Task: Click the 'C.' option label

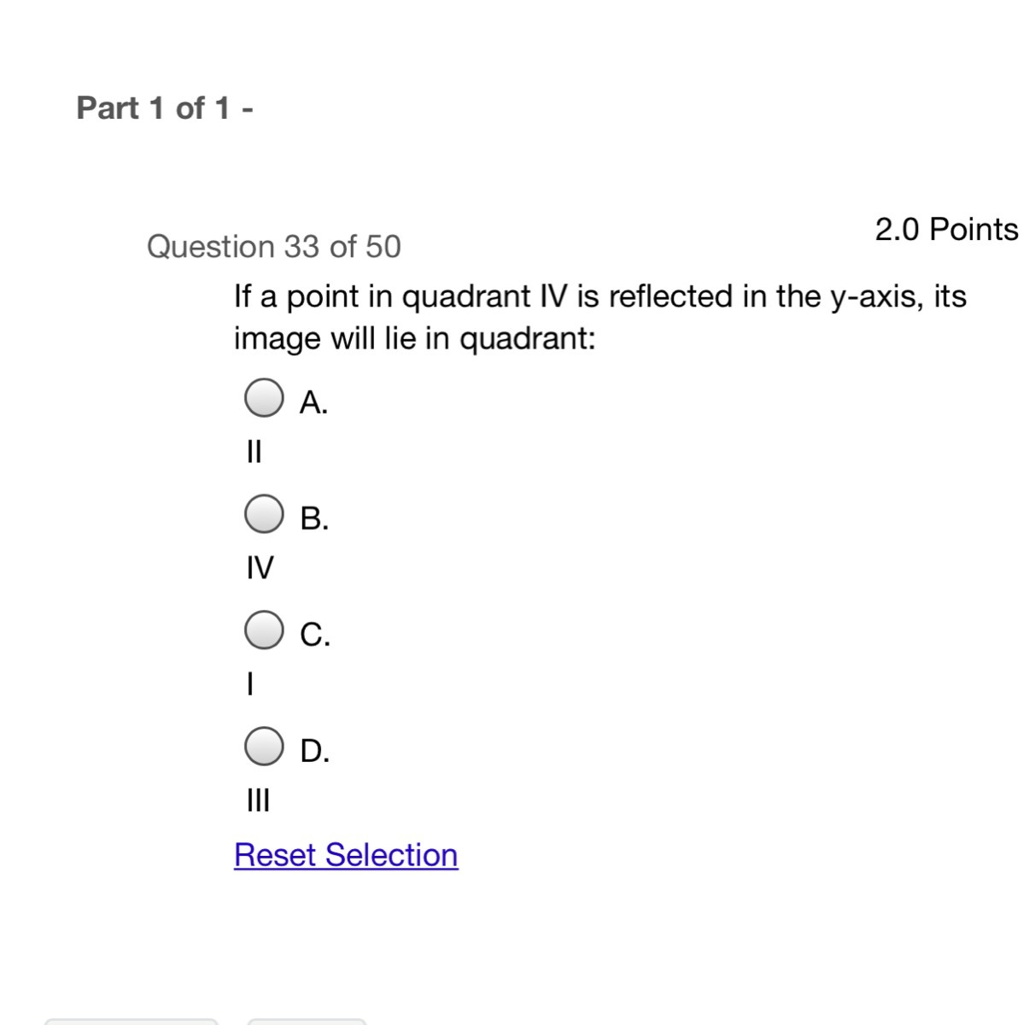Action: coord(315,635)
